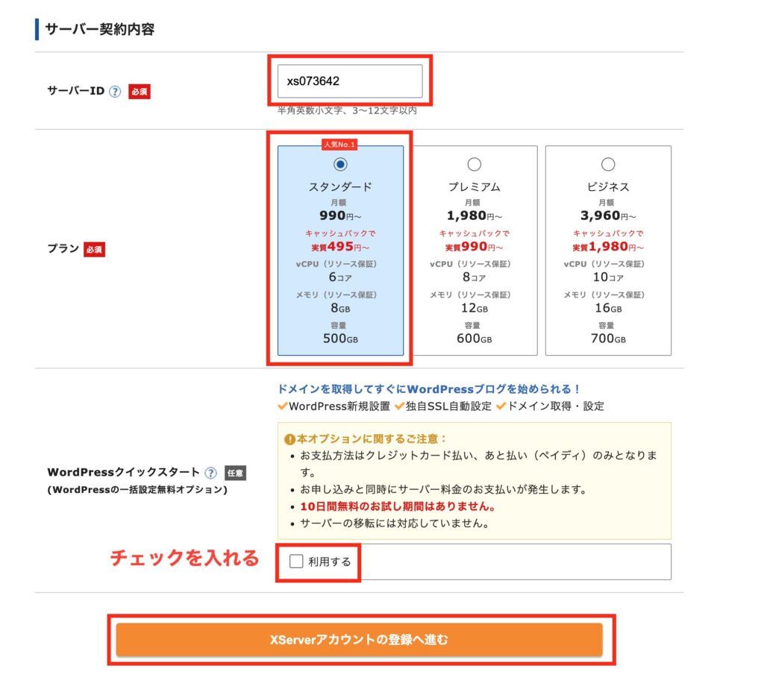
Task: Click the 12GB memory value
Action: pos(474,308)
